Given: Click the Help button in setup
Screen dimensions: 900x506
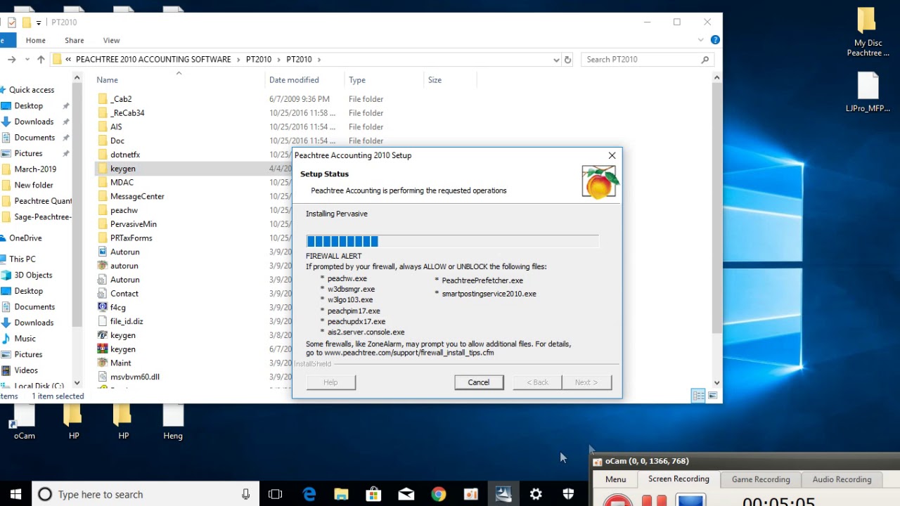Looking at the screenshot, I should click(330, 382).
